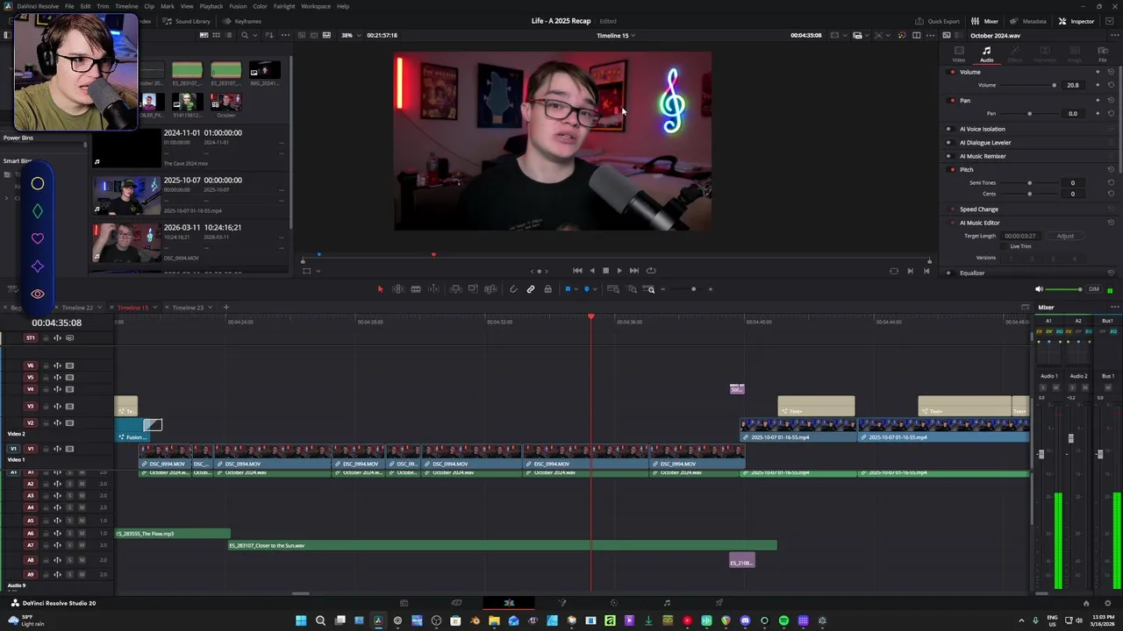Viewport: 1123px width, 631px height.
Task: Add a blue flag to clip
Action: [568, 289]
